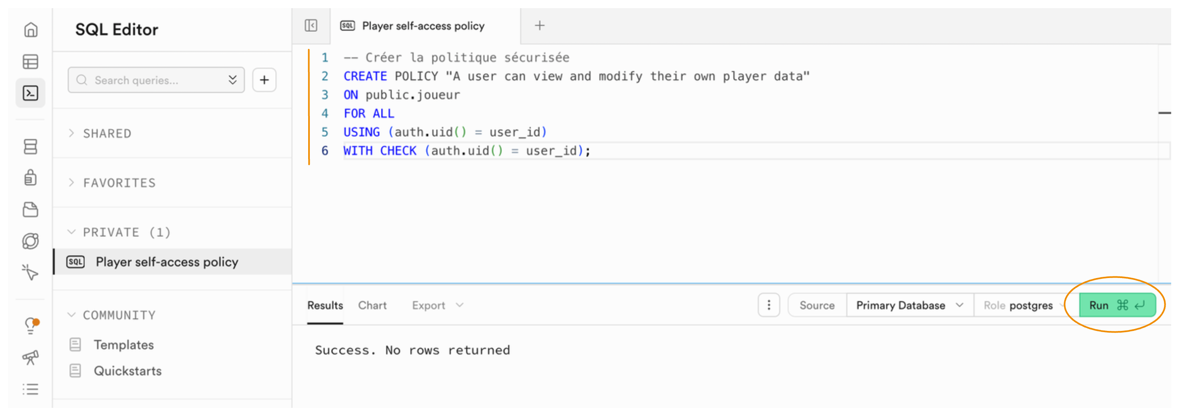Open the Realtime cursor icon
This screenshot has height=416, width=1179.
pyautogui.click(x=30, y=272)
